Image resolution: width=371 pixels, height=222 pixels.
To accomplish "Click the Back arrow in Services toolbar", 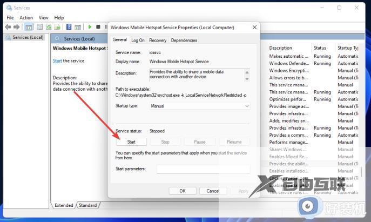I will [8, 27].
